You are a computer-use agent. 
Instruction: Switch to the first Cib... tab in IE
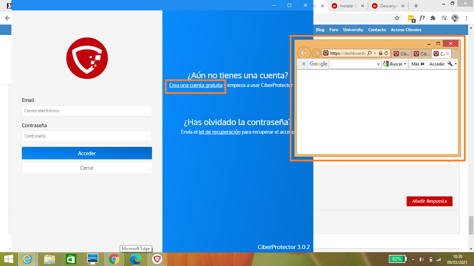click(x=402, y=54)
